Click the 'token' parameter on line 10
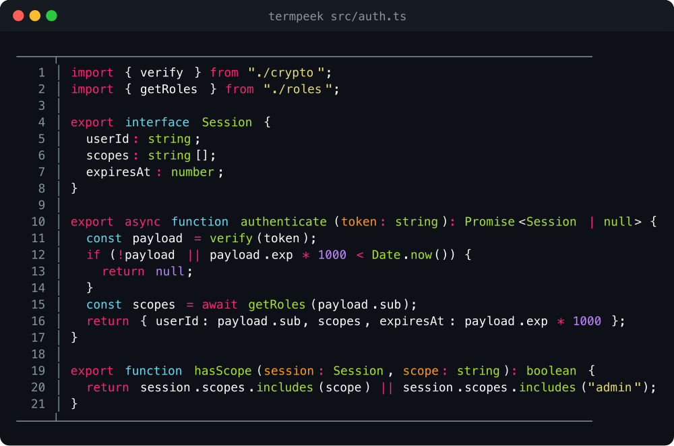 (x=359, y=222)
